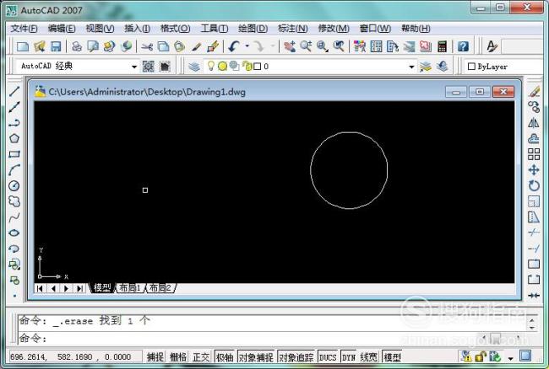Expand the layer 0 dropdown list
This screenshot has height=369, width=549.
[x=411, y=67]
